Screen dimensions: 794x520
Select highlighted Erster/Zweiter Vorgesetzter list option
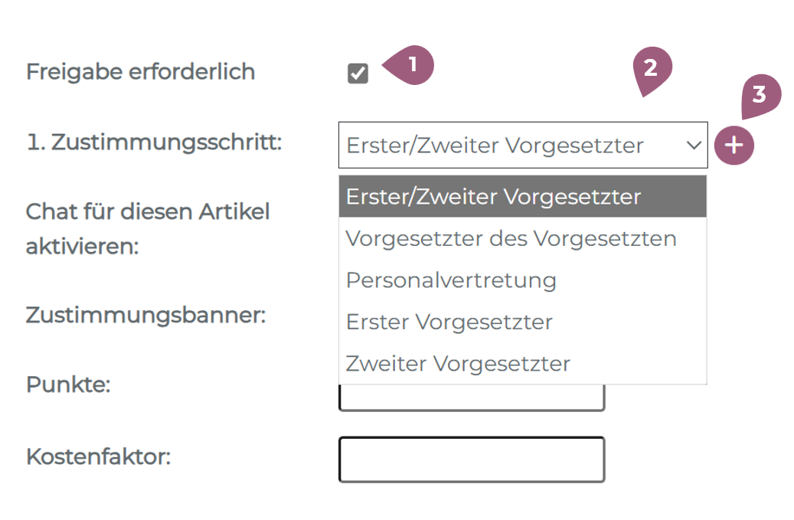click(x=493, y=197)
